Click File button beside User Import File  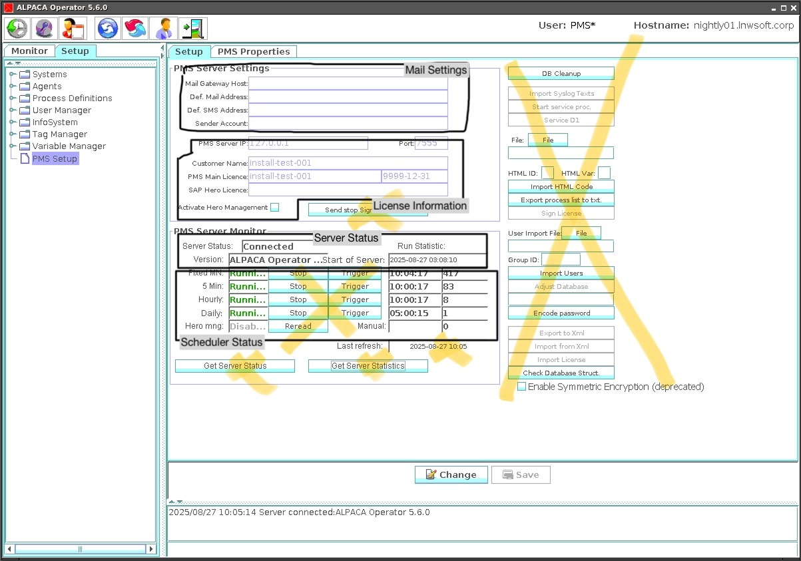click(x=581, y=233)
